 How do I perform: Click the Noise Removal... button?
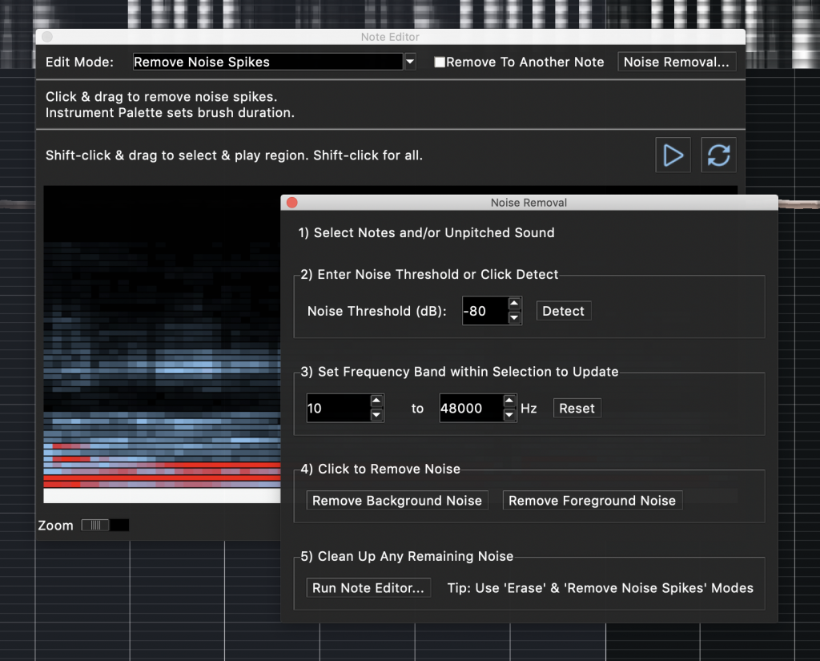click(x=677, y=62)
